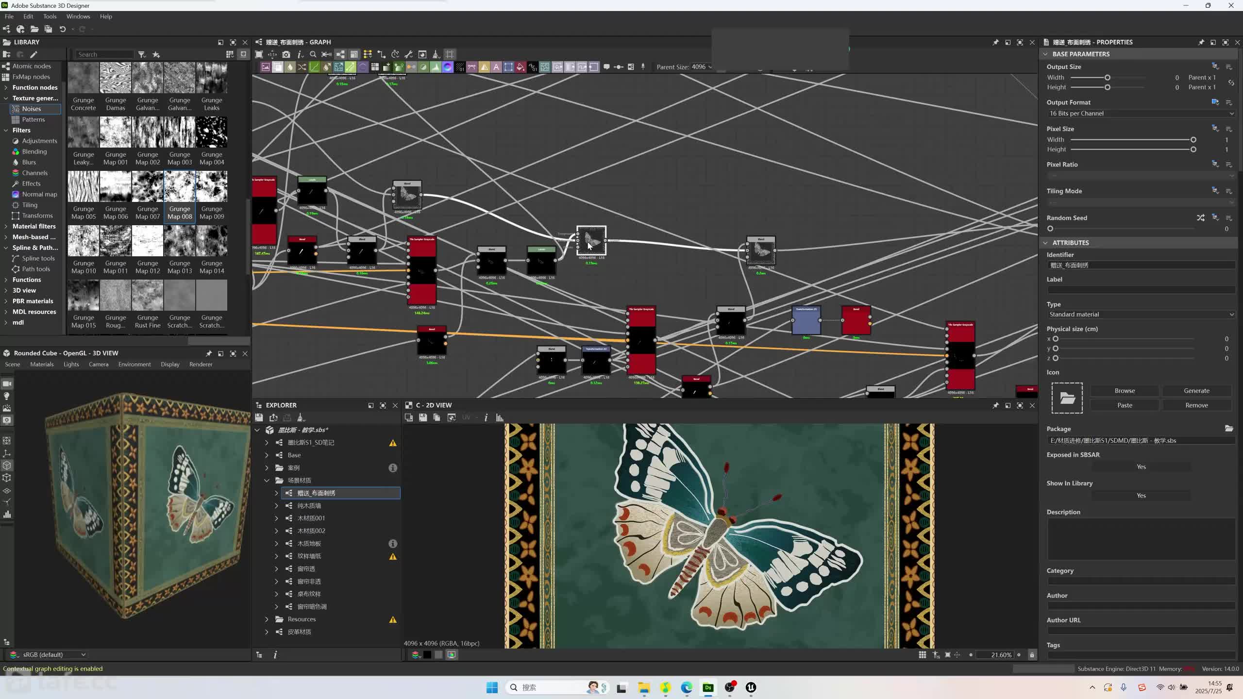Click the star favorites icon in Library
Viewport: 1243px width, 699px height.
pos(156,54)
